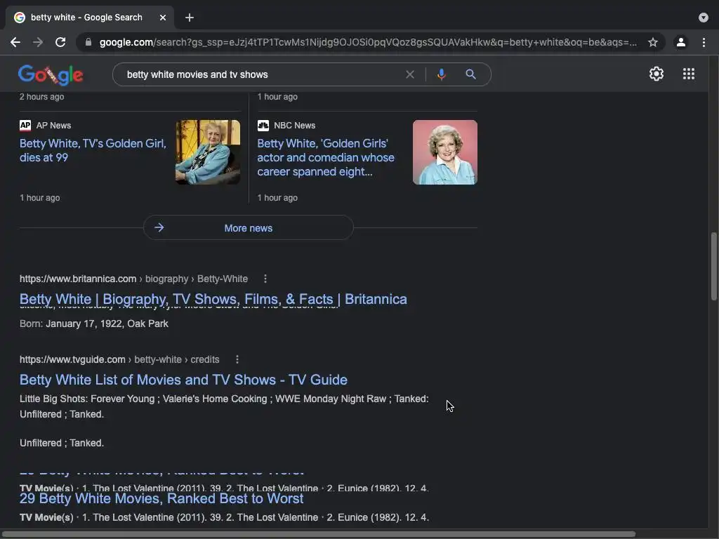Open options for the britannica.com result
719x539 pixels.
coord(265,279)
